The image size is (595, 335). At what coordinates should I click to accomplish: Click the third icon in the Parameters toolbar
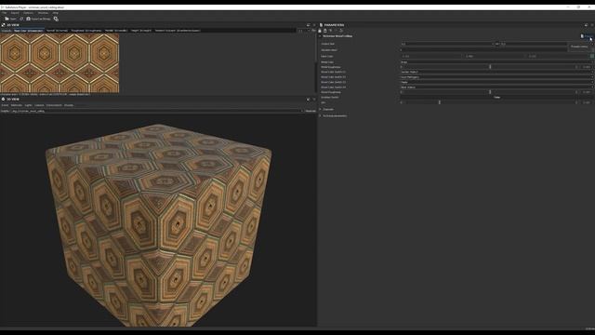(x=331, y=31)
